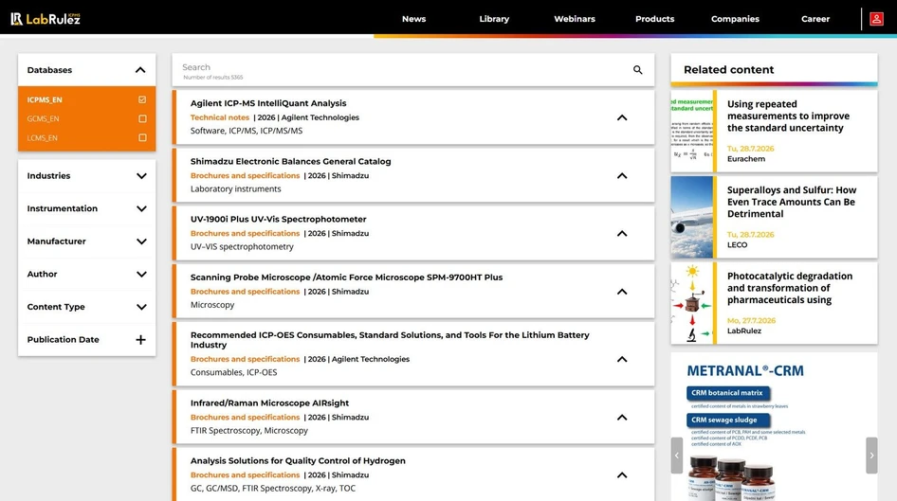Check the GCMS_EN database checkbox

pos(142,118)
